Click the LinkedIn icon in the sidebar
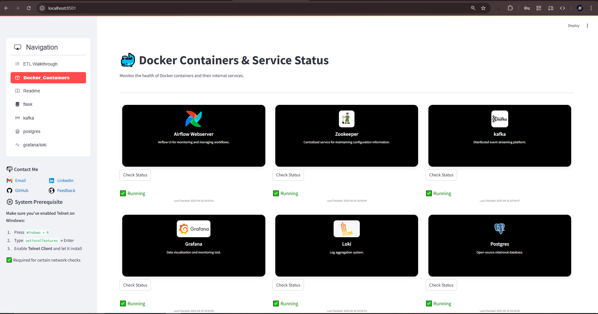The image size is (598, 314). click(51, 180)
